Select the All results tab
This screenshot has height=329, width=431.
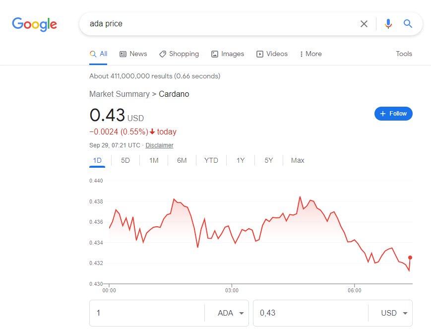[98, 54]
